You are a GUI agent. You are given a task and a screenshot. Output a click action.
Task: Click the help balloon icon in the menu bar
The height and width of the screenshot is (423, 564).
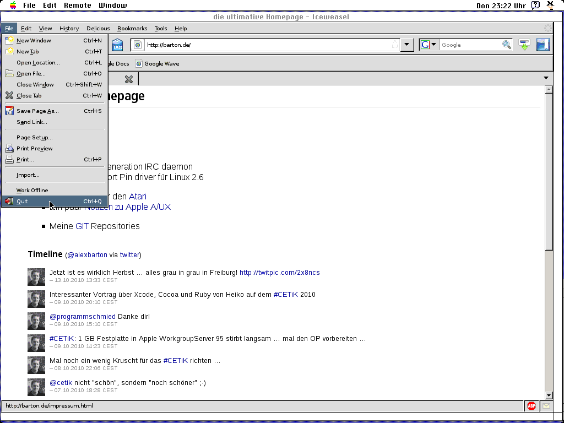(535, 5)
